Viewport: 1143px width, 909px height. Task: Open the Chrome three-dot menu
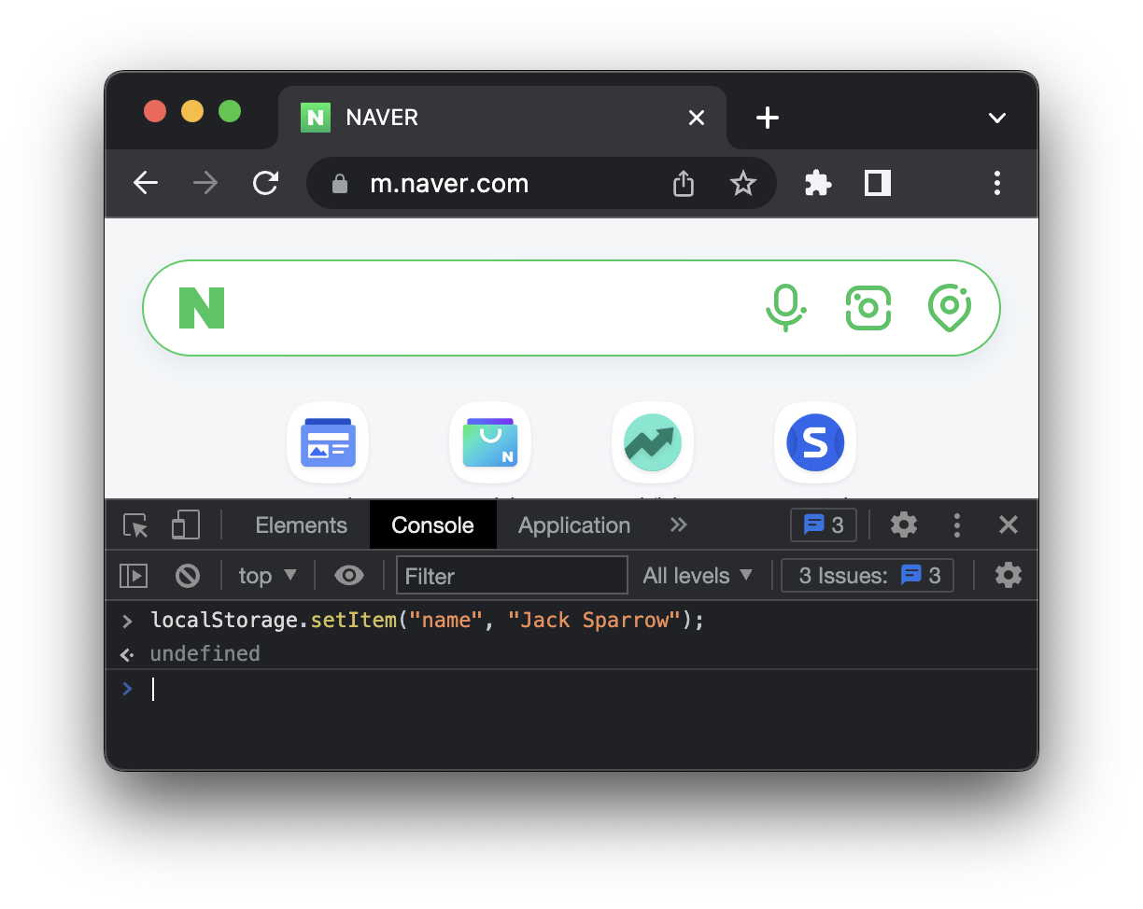tap(997, 183)
